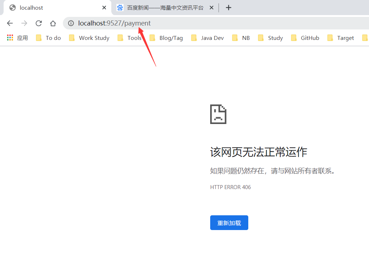Click the Baidu paw favicon on second tab
This screenshot has width=369, height=257.
click(x=120, y=8)
